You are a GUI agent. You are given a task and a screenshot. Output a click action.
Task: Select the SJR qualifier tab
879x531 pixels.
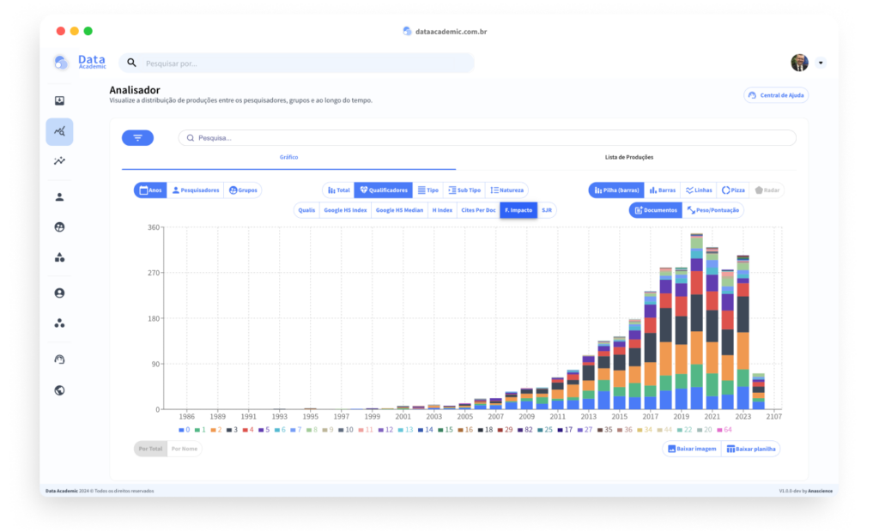(547, 211)
